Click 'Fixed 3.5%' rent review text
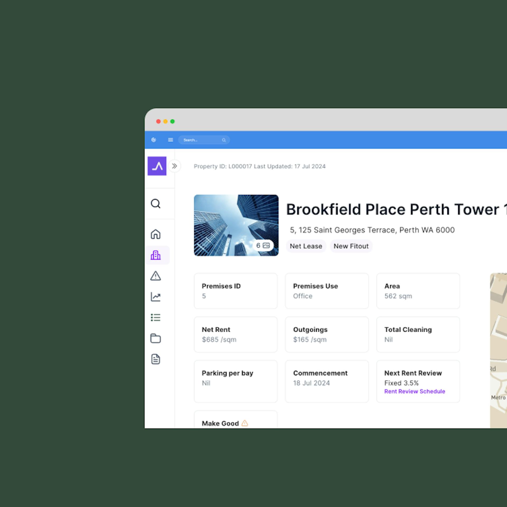Viewport: 507px width, 507px height. [401, 383]
